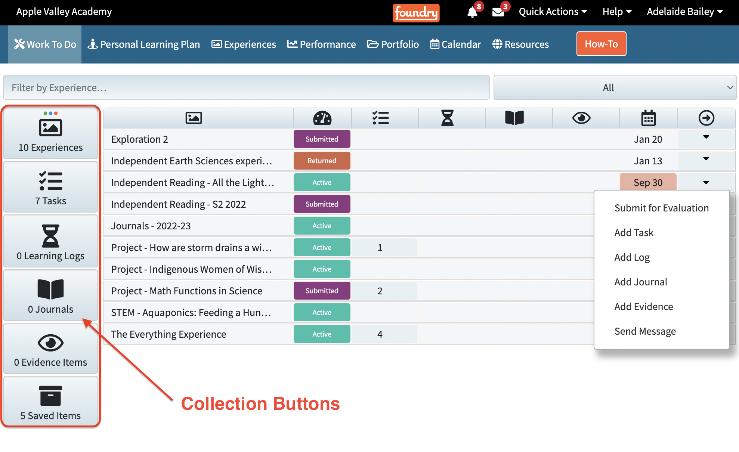739x452 pixels.
Task: Click the hourglass logs column header icon
Action: click(447, 118)
